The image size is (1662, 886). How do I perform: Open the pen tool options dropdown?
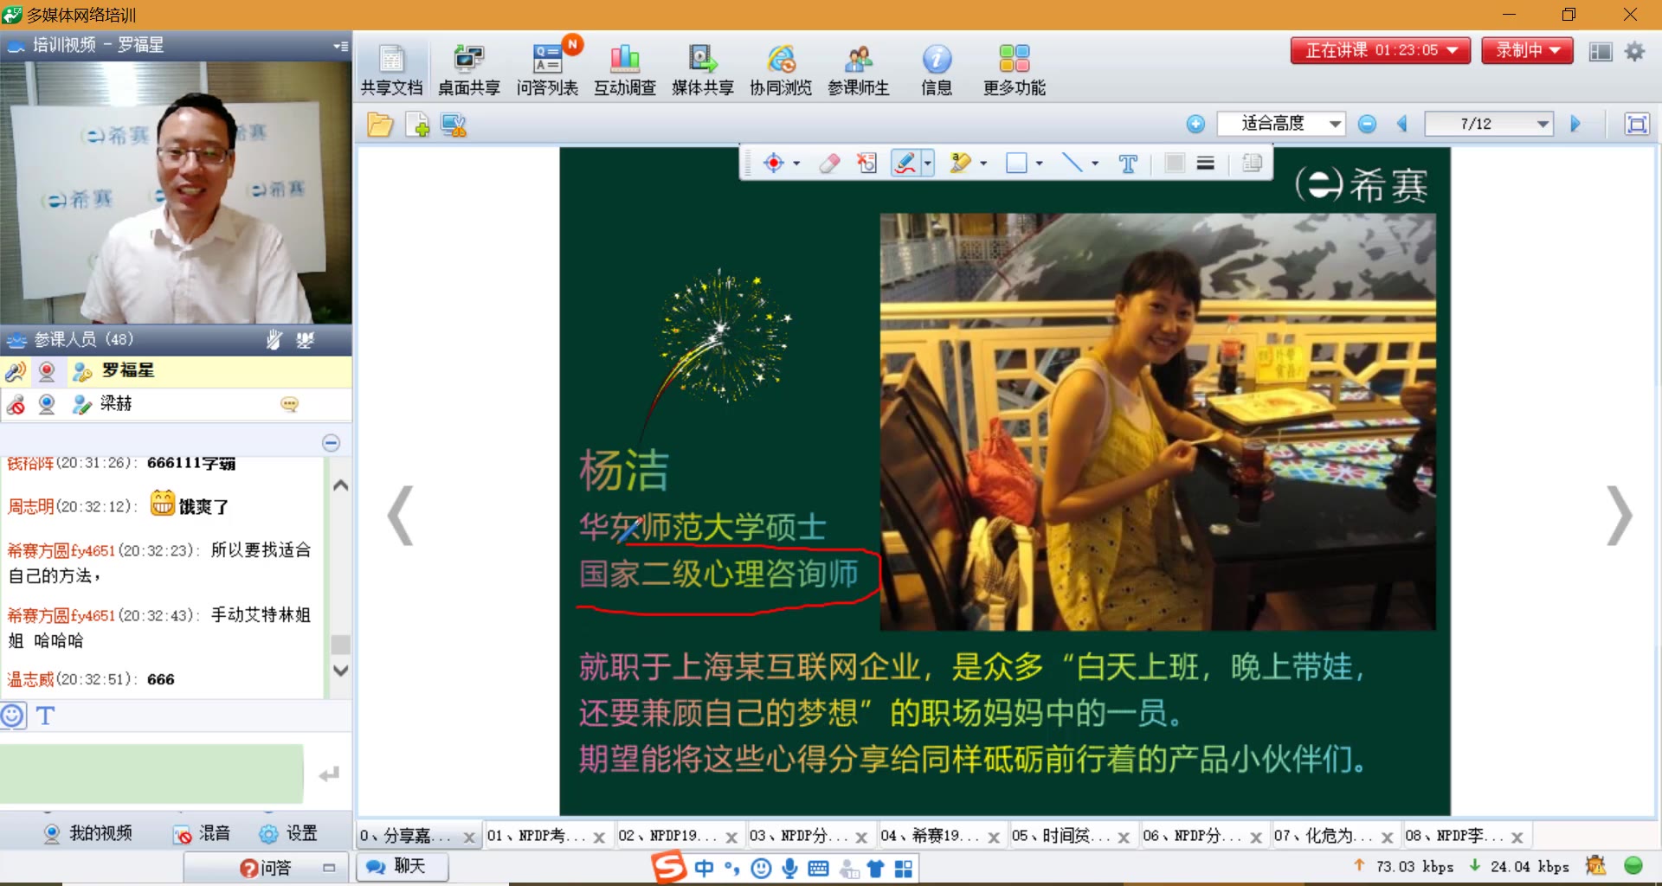(x=927, y=164)
